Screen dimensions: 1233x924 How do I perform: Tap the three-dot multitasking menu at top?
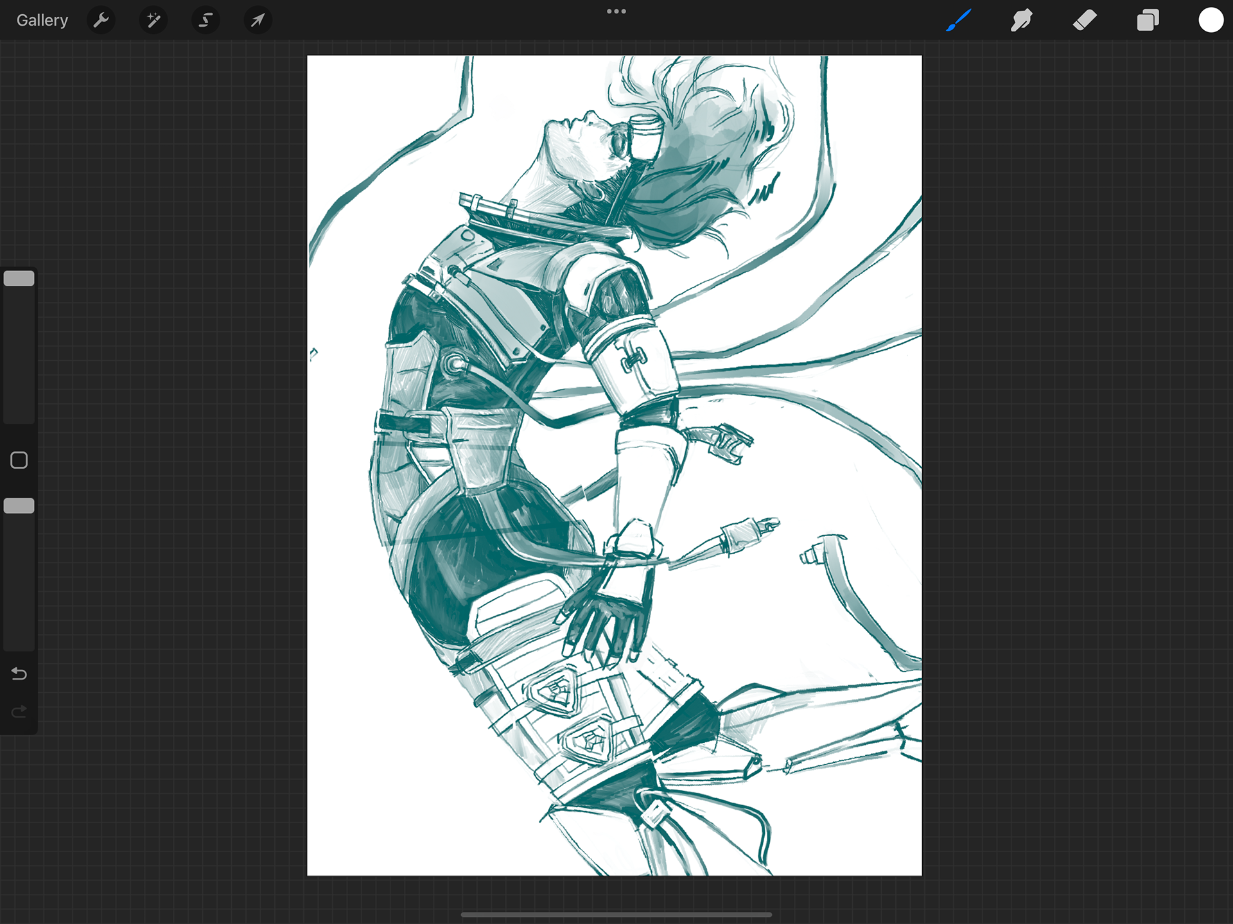tap(616, 12)
